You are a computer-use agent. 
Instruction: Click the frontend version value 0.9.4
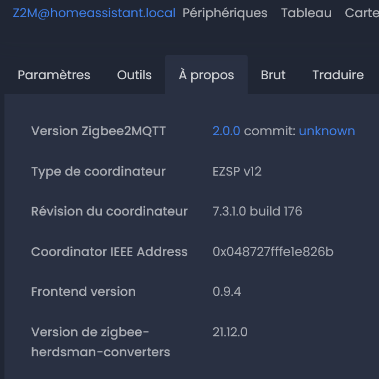click(x=227, y=292)
